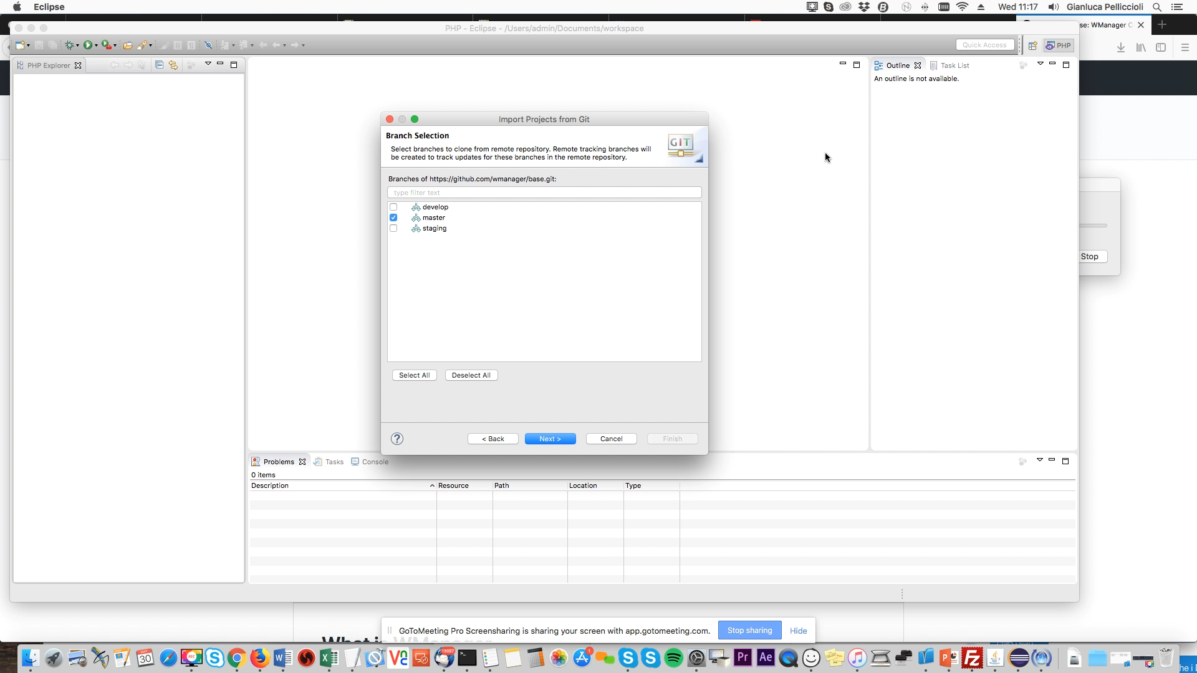The width and height of the screenshot is (1197, 673).
Task: Click the Open Perspective icon
Action: point(1032,45)
